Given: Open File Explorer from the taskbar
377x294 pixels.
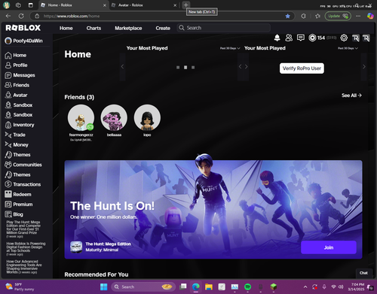Looking at the screenshot, I should click(209, 286).
